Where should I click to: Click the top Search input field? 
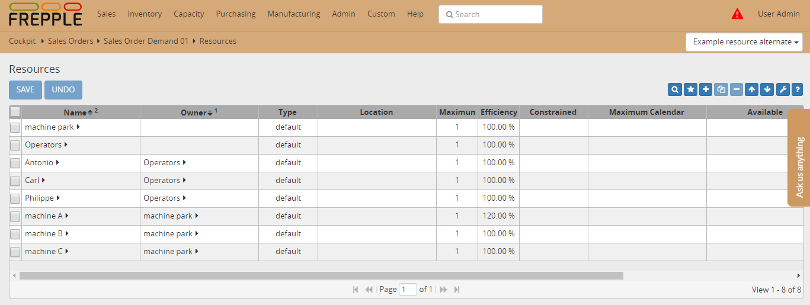491,14
